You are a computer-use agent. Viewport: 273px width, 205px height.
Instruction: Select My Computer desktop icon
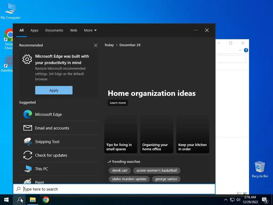click(10, 11)
